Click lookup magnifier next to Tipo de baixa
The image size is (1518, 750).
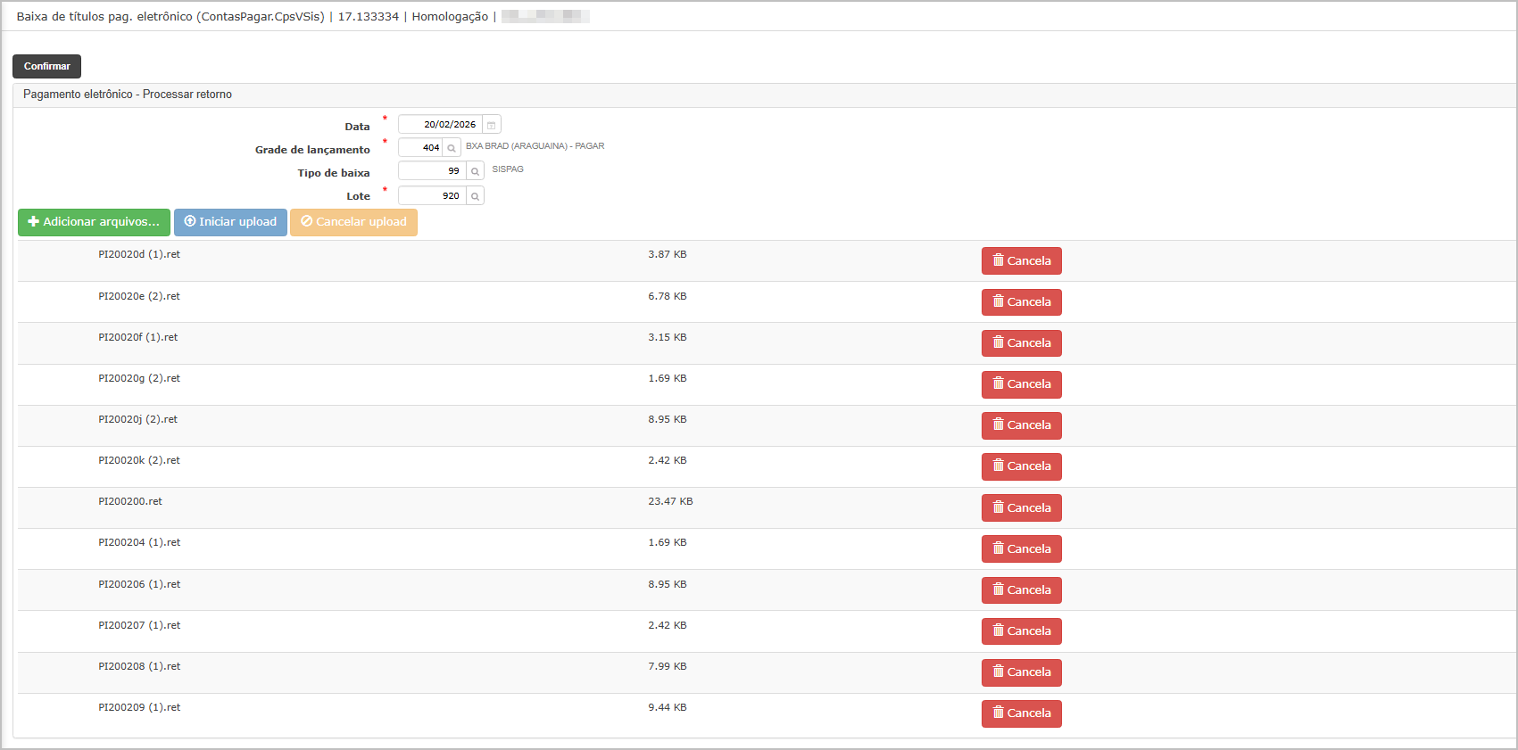pos(475,171)
